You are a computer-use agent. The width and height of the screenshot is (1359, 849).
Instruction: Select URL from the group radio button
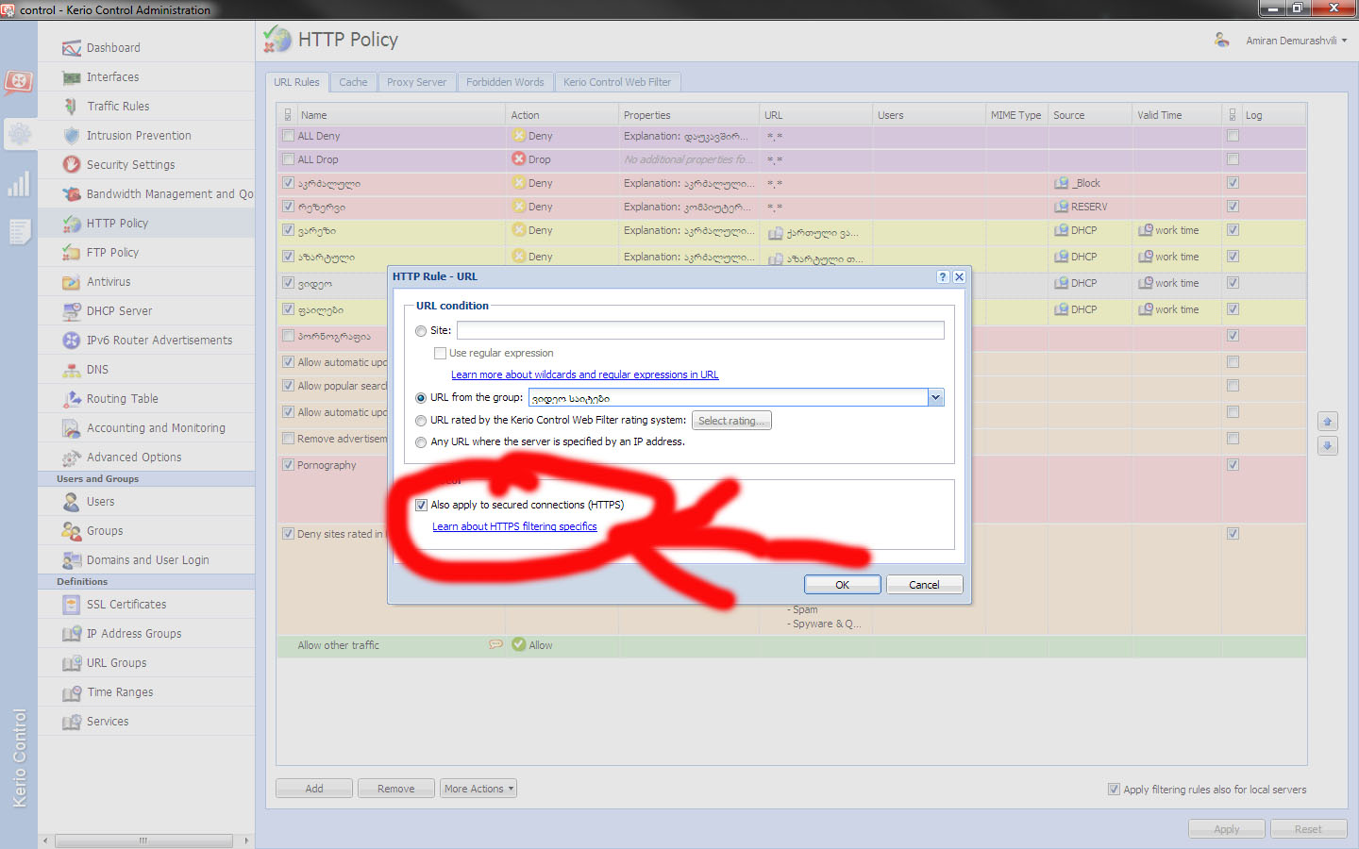(x=421, y=398)
